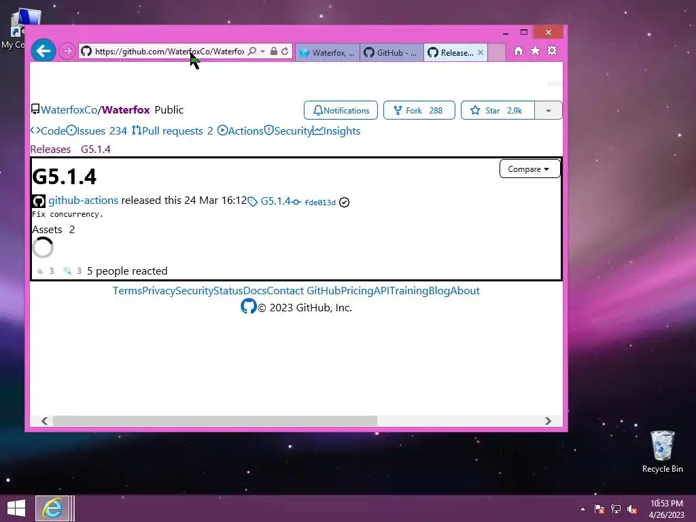Viewport: 696px width, 522px height.
Task: Click the G5.1.4 tag link
Action: [x=269, y=201]
